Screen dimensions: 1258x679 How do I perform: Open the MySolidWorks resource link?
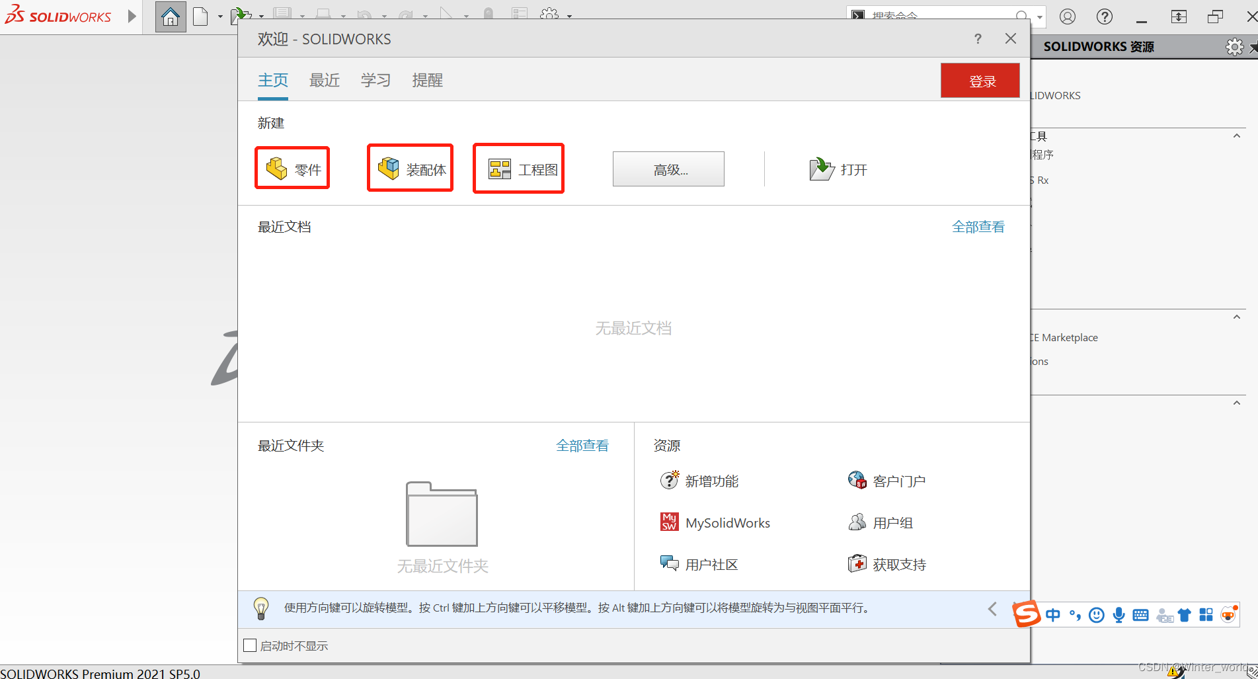(x=715, y=522)
